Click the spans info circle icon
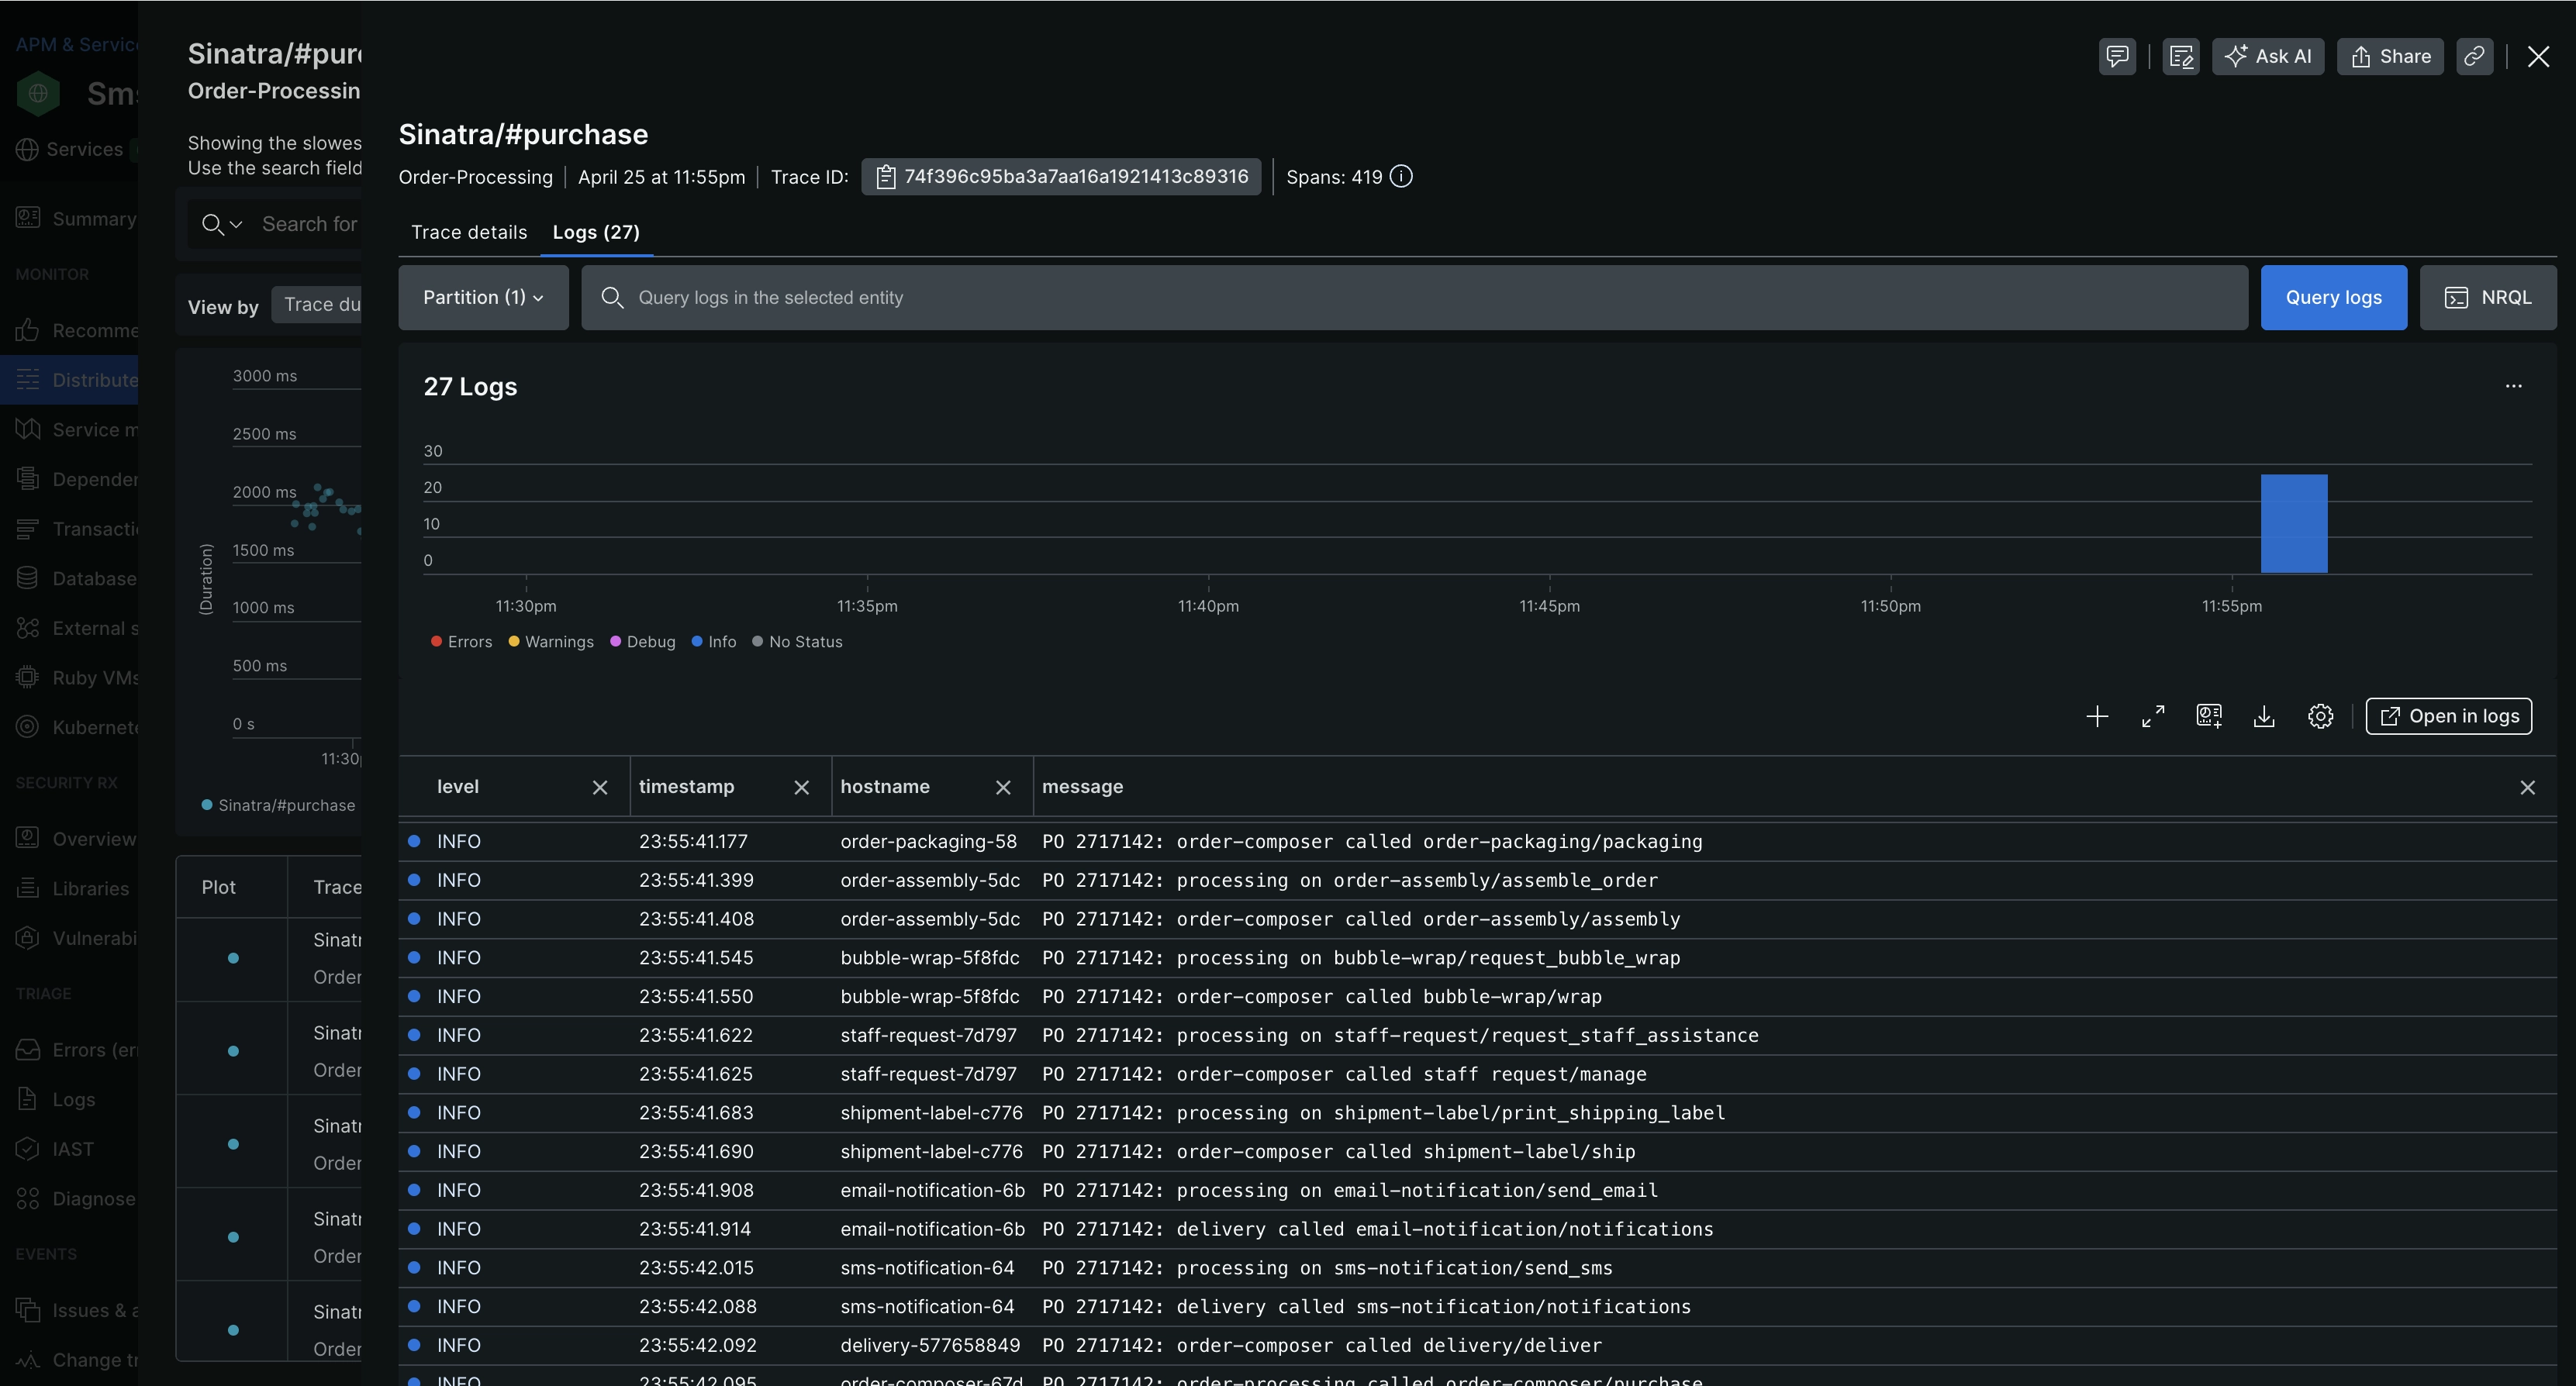Image resolution: width=2576 pixels, height=1386 pixels. pyautogui.click(x=1402, y=177)
